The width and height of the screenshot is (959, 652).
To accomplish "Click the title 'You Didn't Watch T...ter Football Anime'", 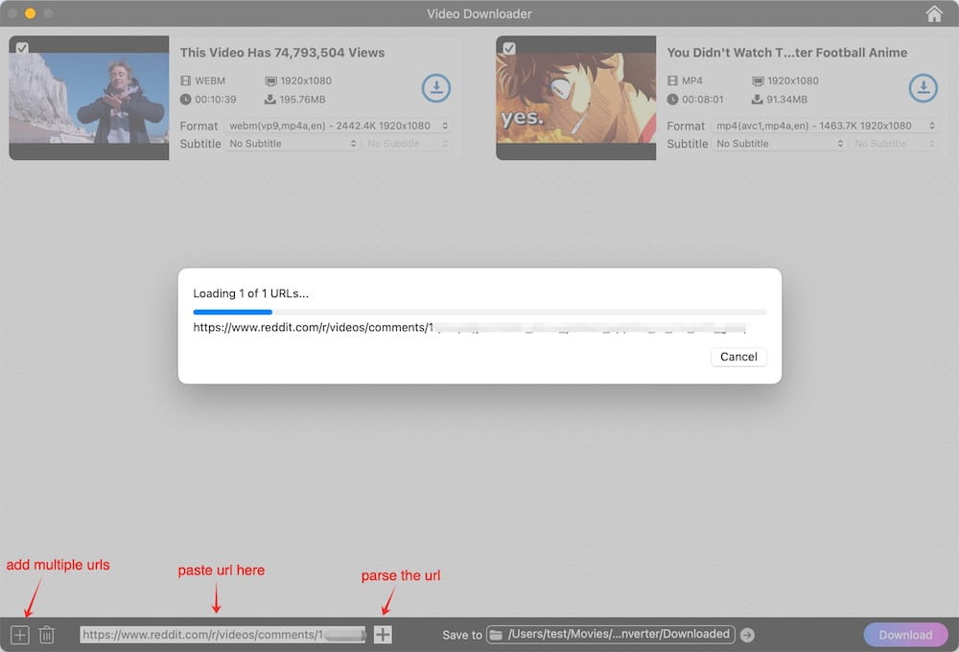I will coord(787,53).
